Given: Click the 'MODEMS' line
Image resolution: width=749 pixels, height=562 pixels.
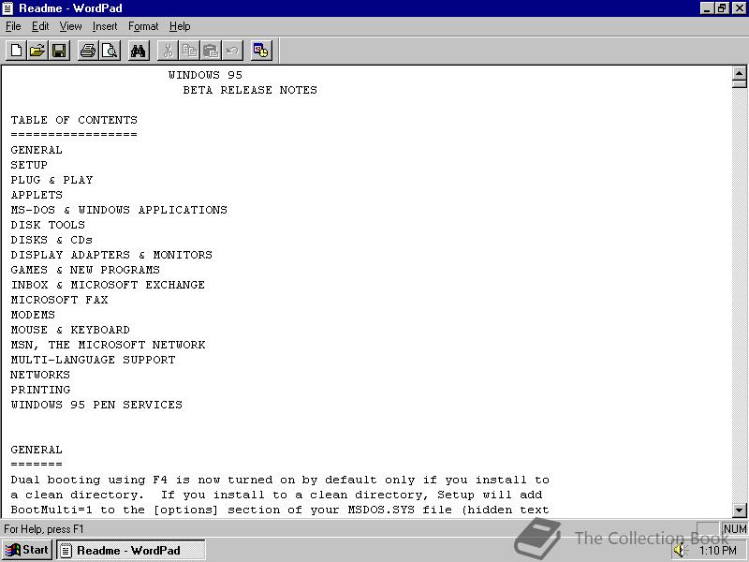Looking at the screenshot, I should coord(33,315).
